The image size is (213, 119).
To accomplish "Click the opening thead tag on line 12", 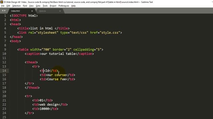I will 31,62.
